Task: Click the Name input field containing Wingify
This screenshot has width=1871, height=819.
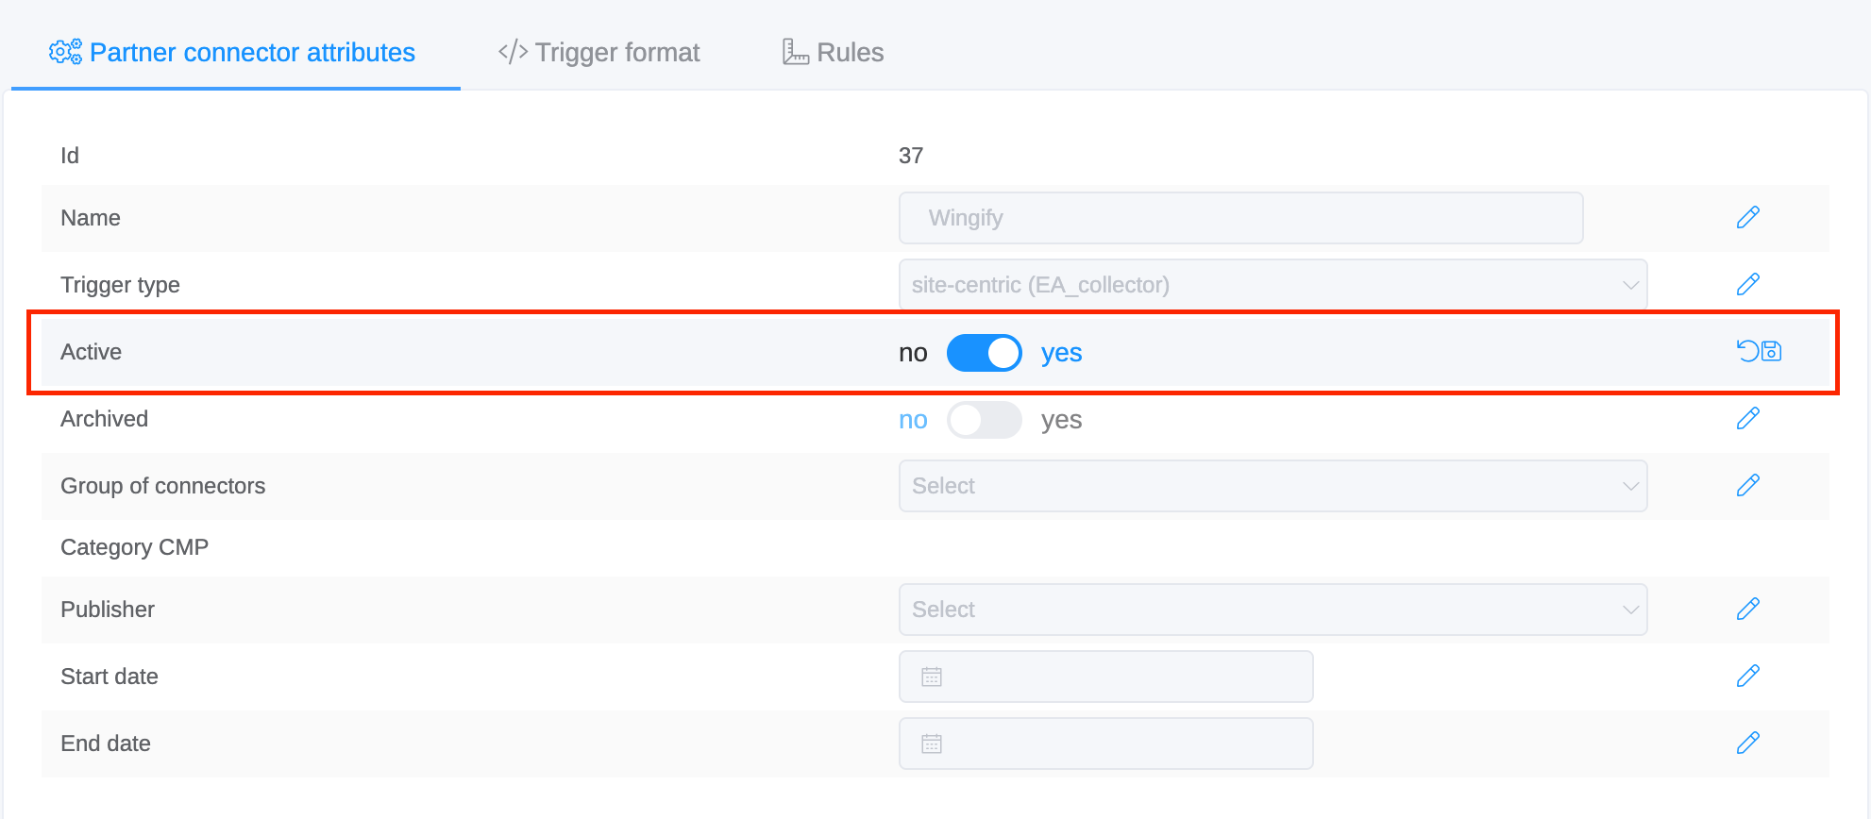Action: pos(1240,218)
